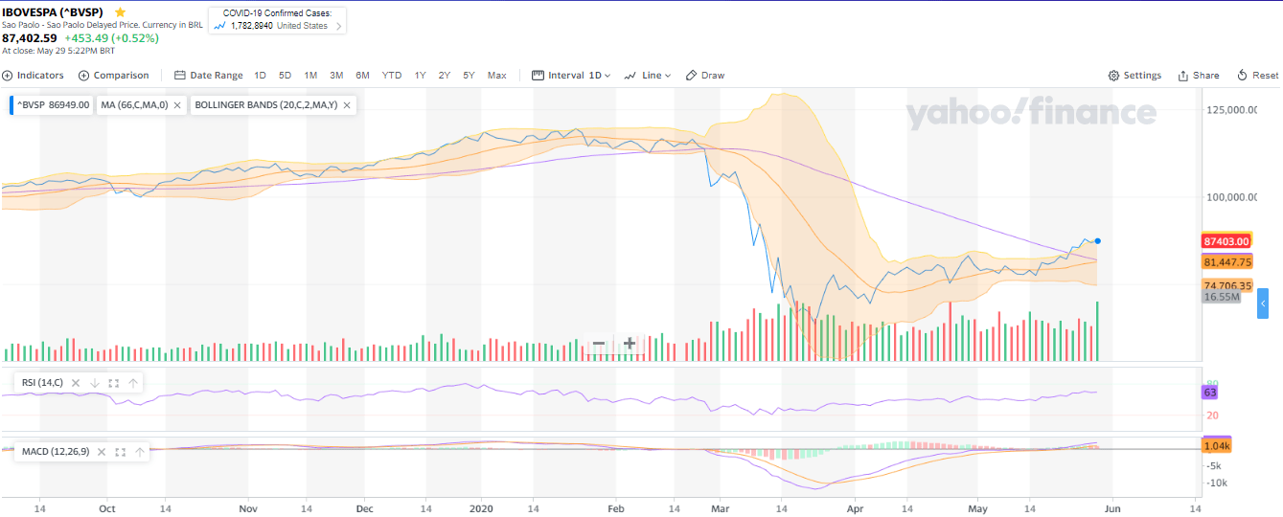The width and height of the screenshot is (1283, 517).
Task: Select the 2Y date range
Action: (x=445, y=76)
